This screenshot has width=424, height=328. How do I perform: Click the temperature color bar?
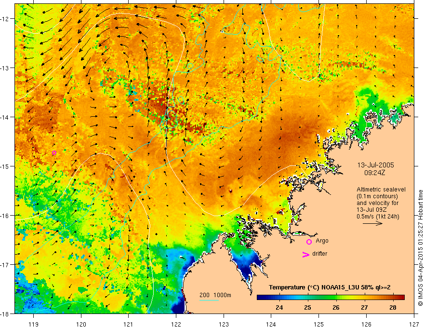click(x=331, y=298)
